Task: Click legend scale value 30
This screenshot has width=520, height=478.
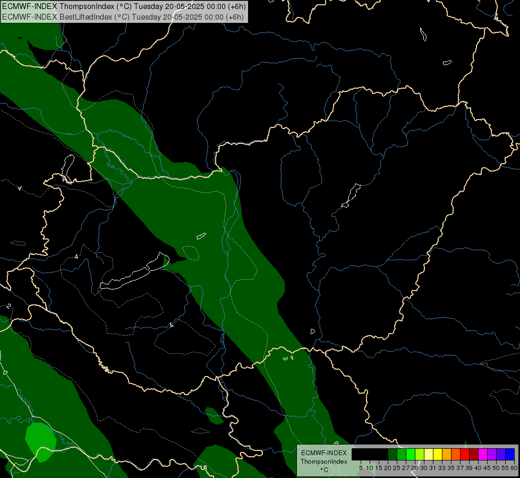Action: click(x=424, y=468)
